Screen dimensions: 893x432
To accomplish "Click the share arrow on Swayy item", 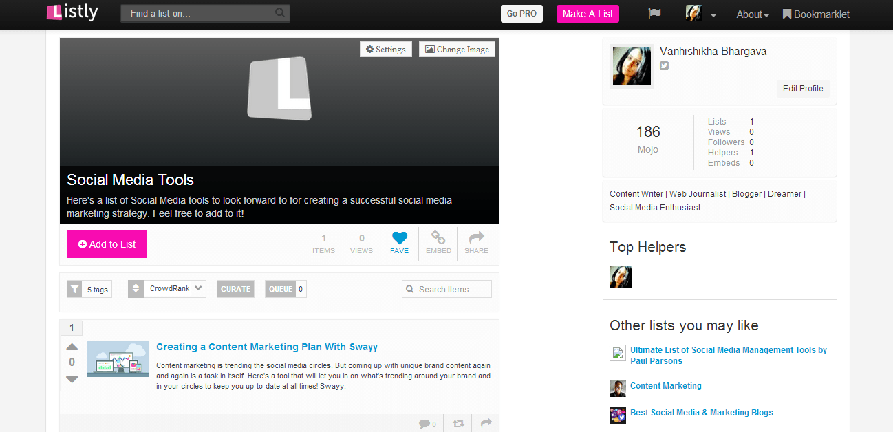I will point(486,423).
